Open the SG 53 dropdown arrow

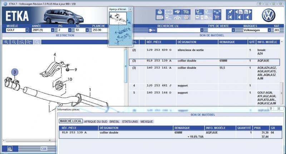click(x=87, y=30)
